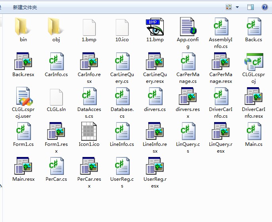Select the dirvers.resx resource icon

(188, 96)
